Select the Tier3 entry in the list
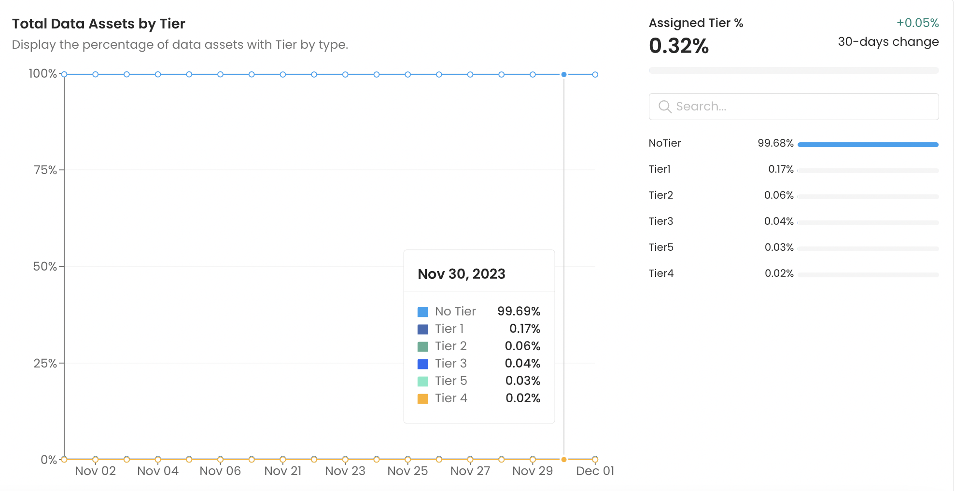Image resolution: width=955 pixels, height=491 pixels. [x=660, y=221]
